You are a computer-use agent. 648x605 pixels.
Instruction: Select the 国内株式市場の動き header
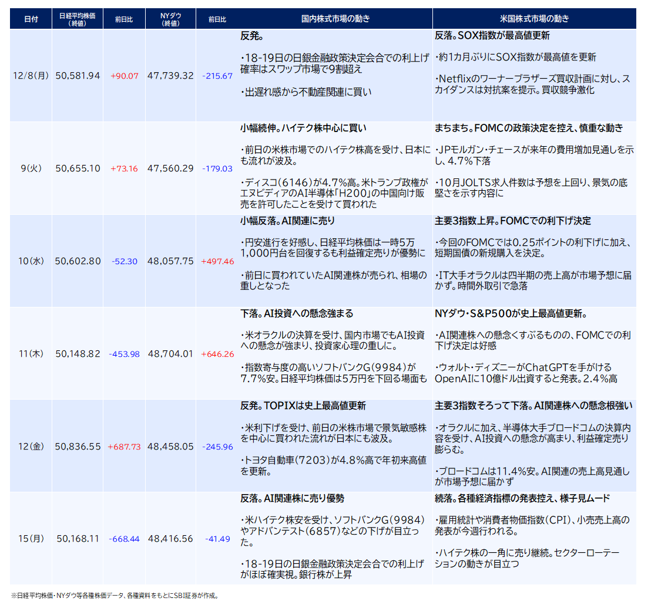tap(335, 19)
